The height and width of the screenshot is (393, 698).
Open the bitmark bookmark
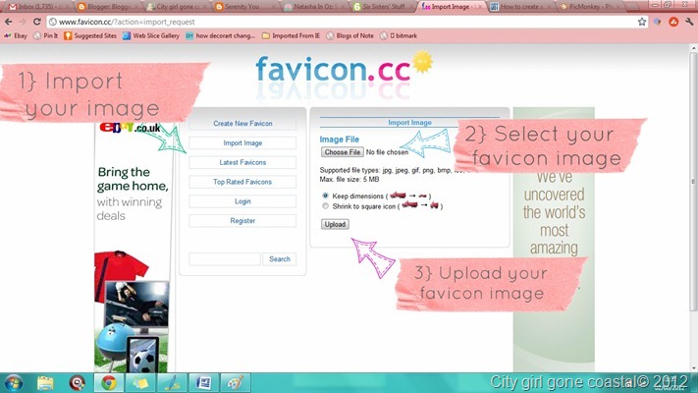(x=399, y=35)
